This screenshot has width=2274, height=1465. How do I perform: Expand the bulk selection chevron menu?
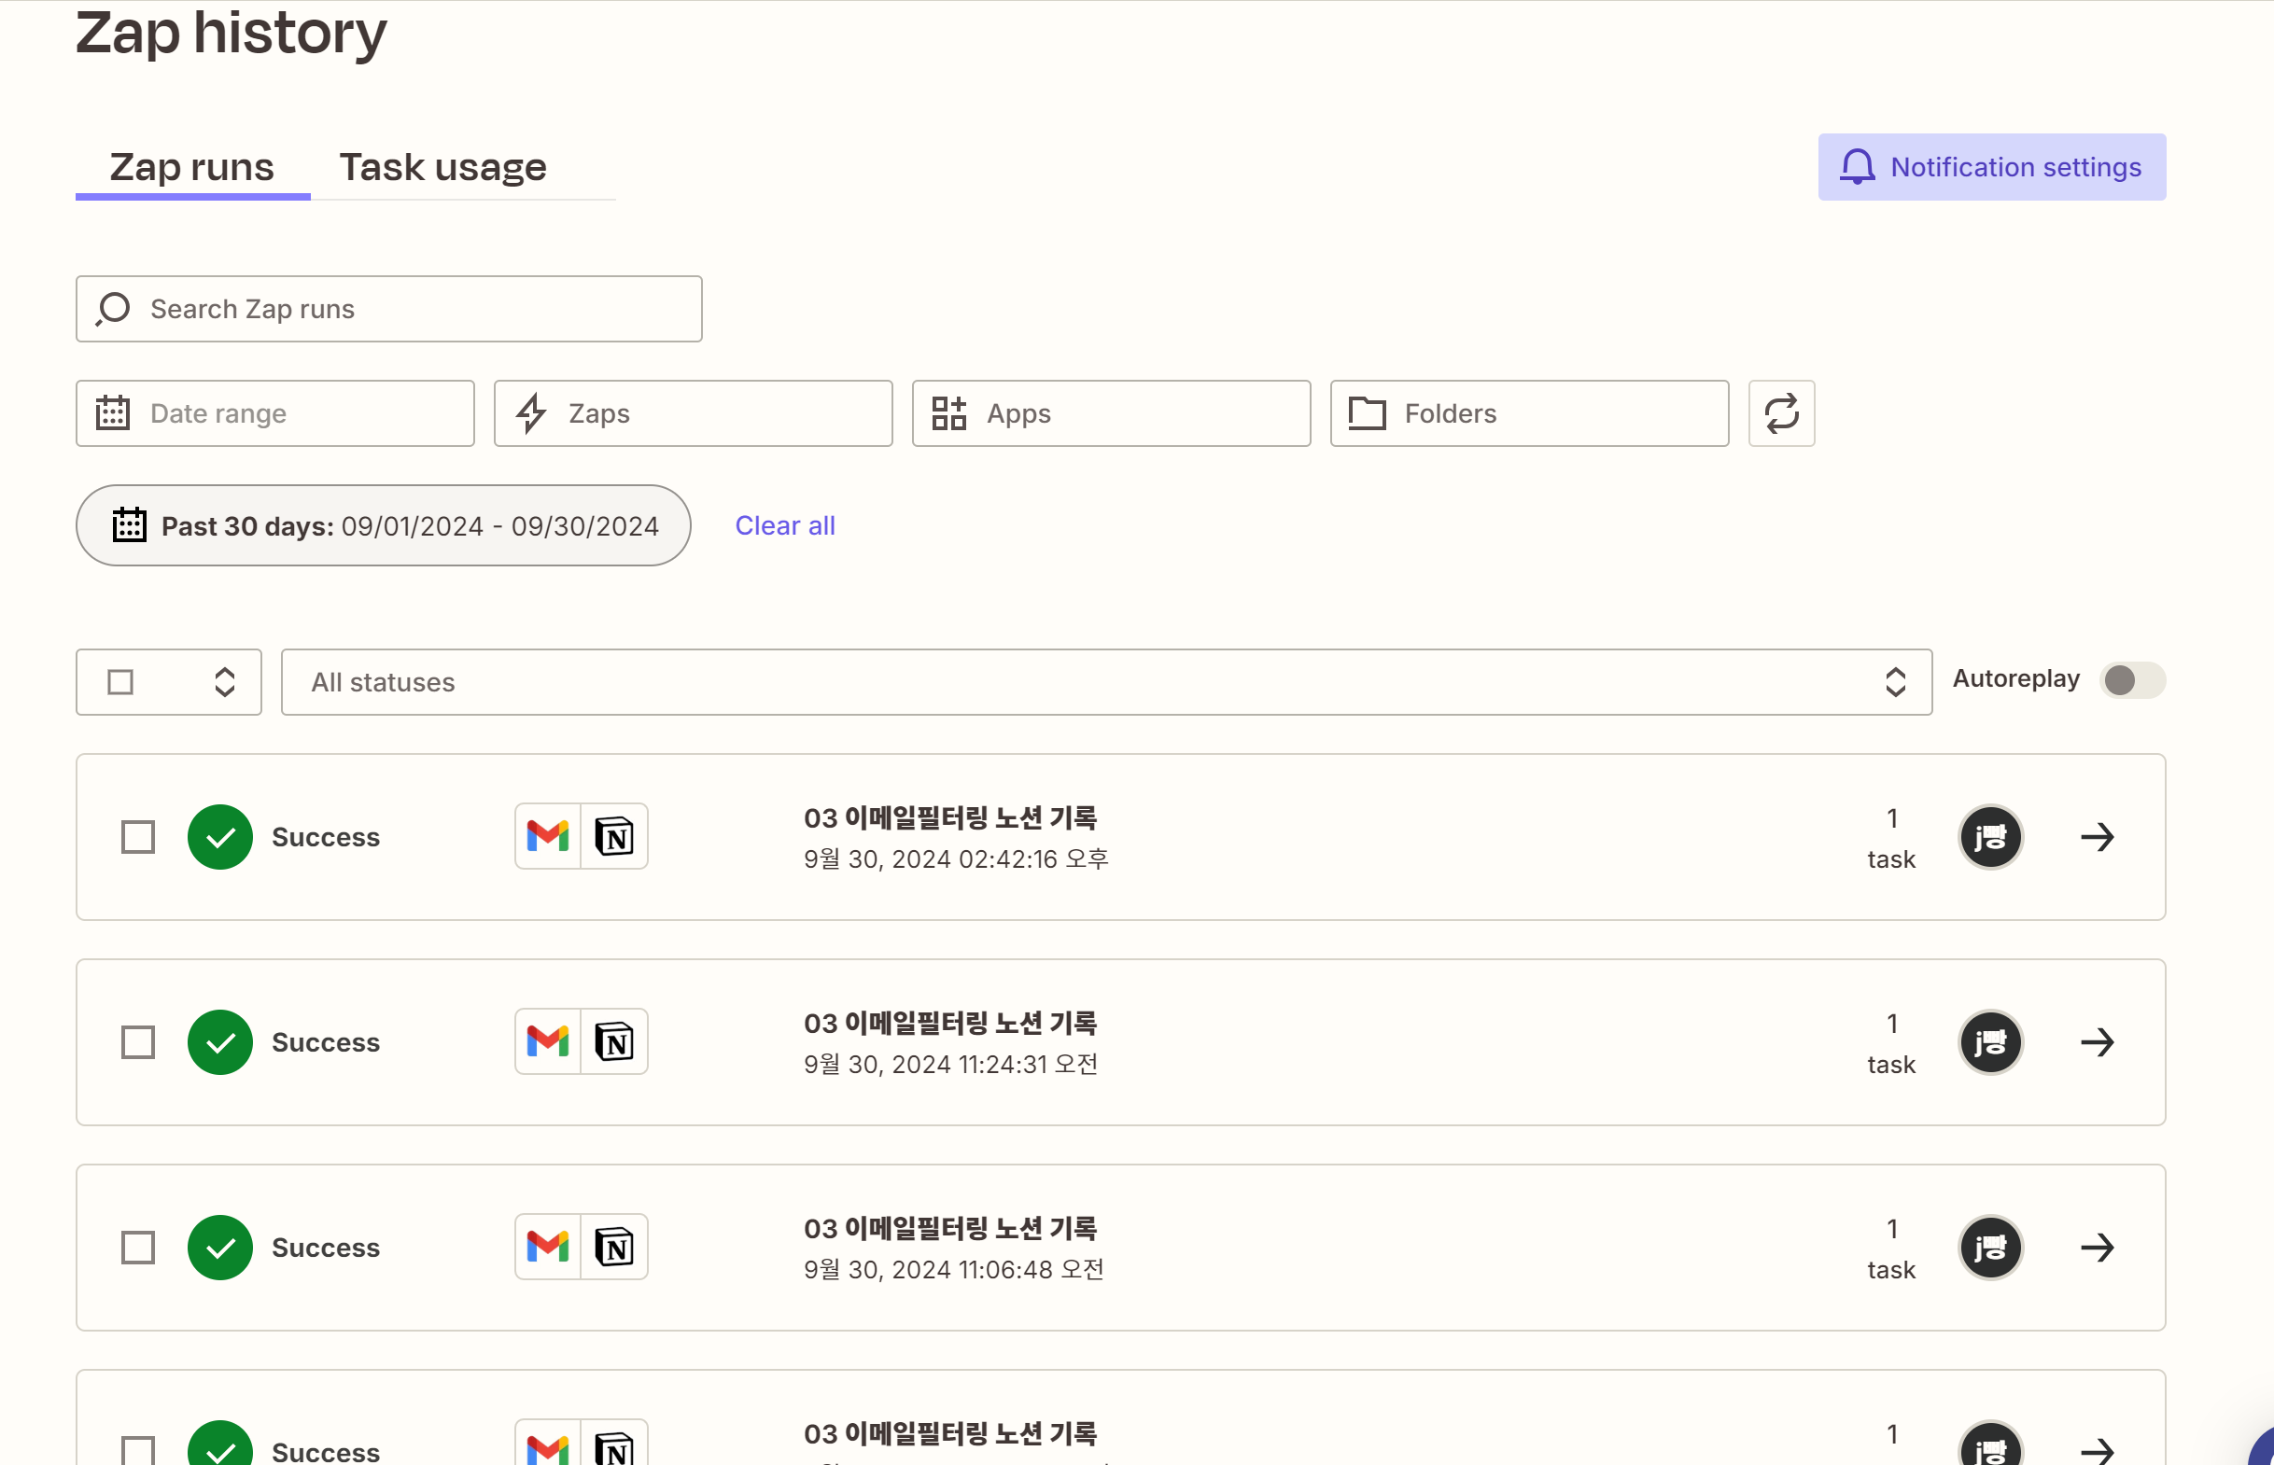[225, 682]
